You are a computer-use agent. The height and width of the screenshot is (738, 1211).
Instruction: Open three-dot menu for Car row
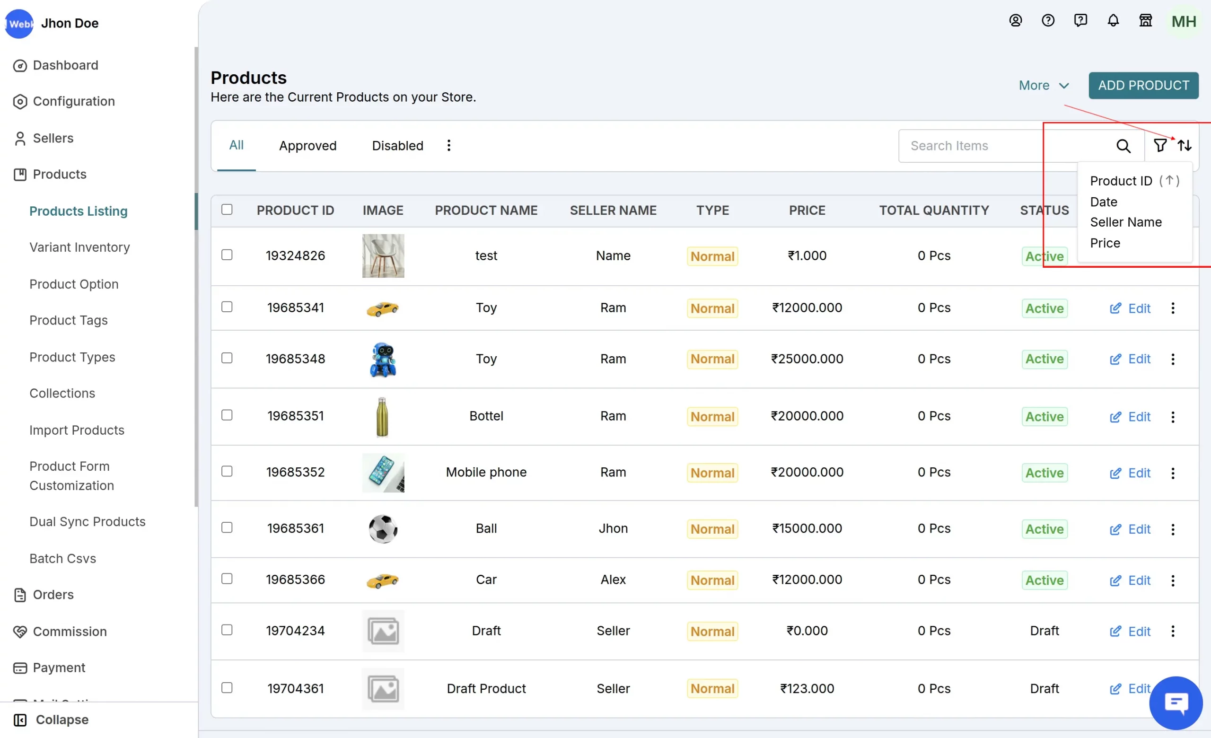(1173, 580)
